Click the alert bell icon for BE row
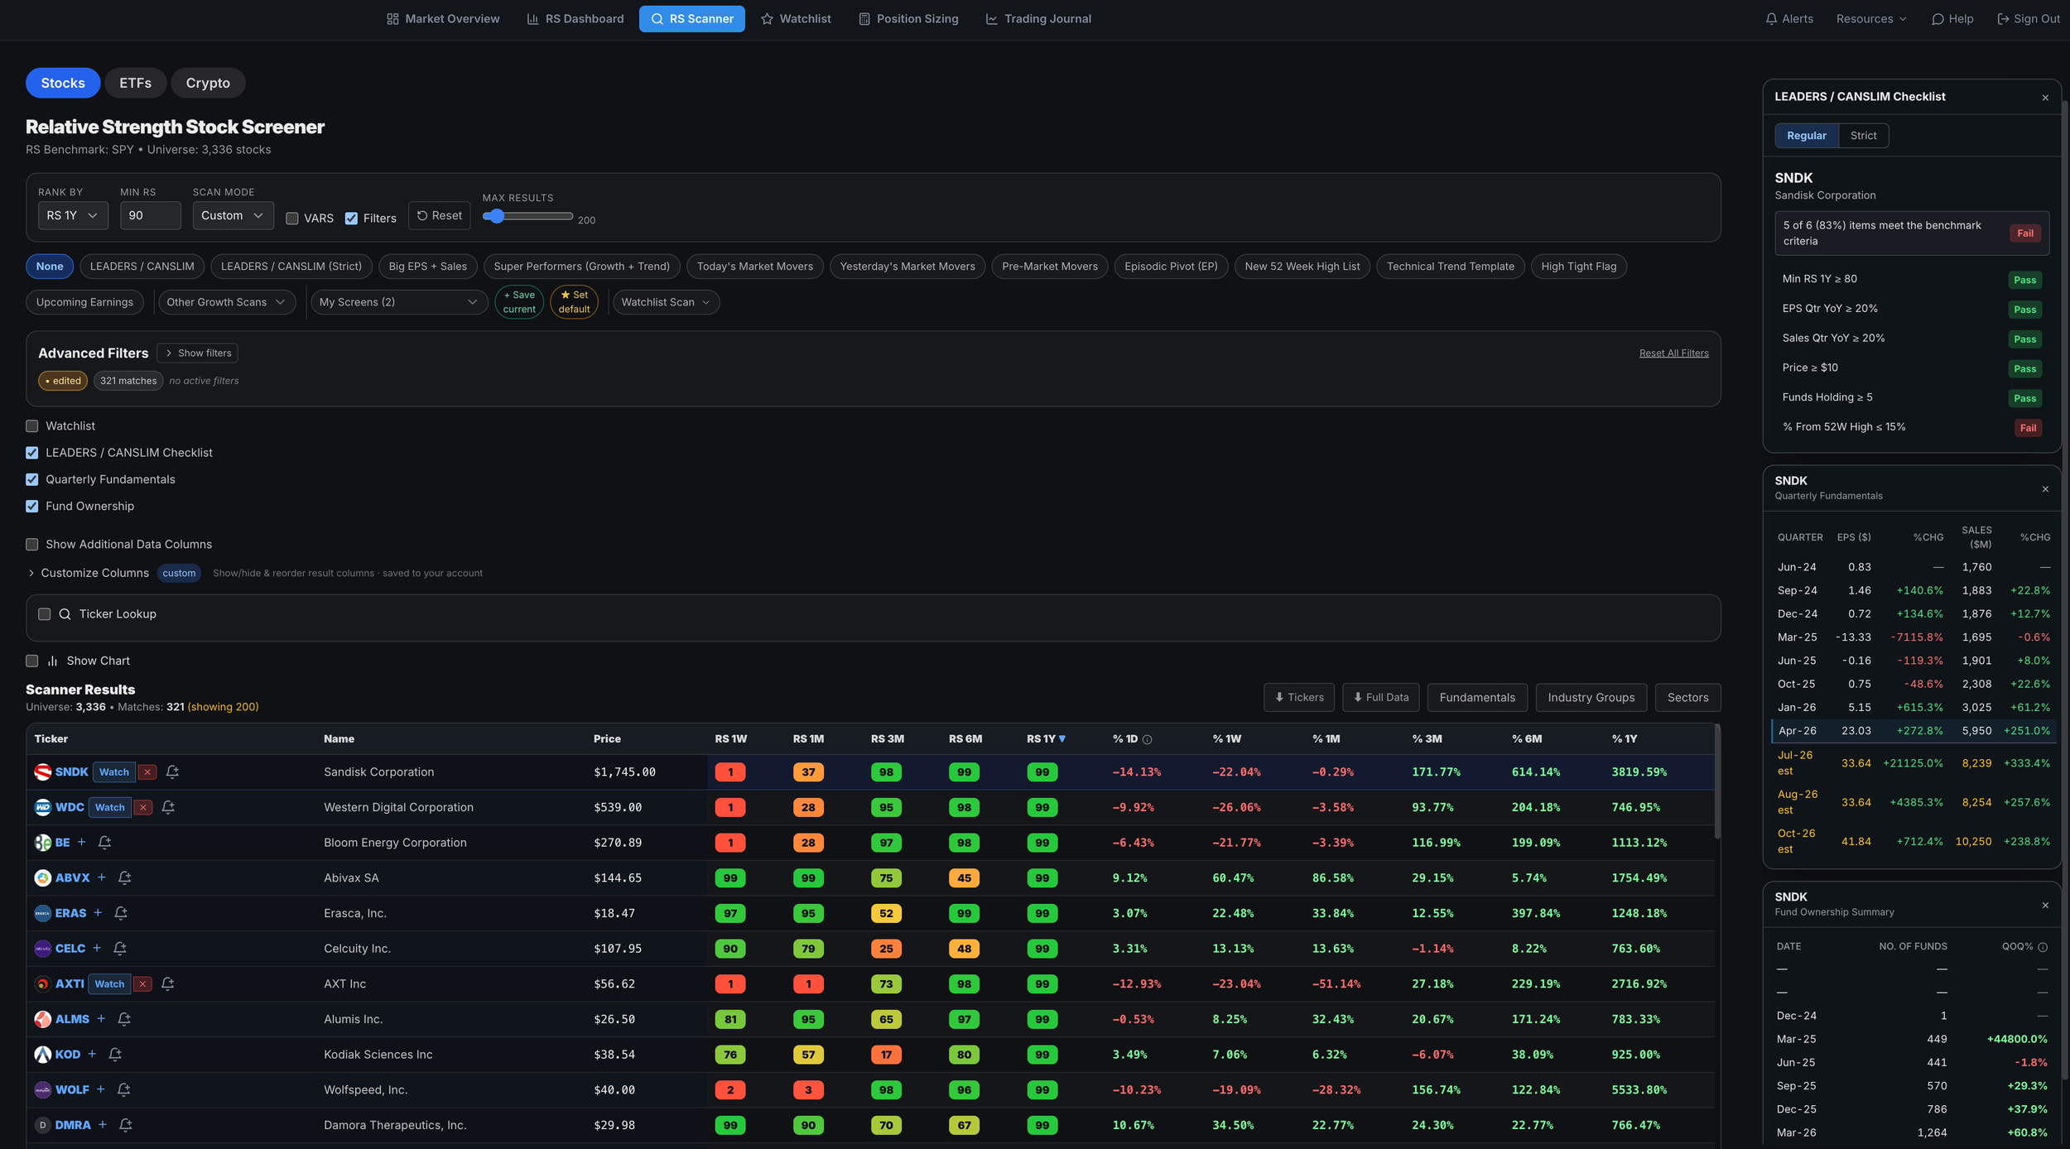The image size is (2070, 1149). [x=104, y=842]
